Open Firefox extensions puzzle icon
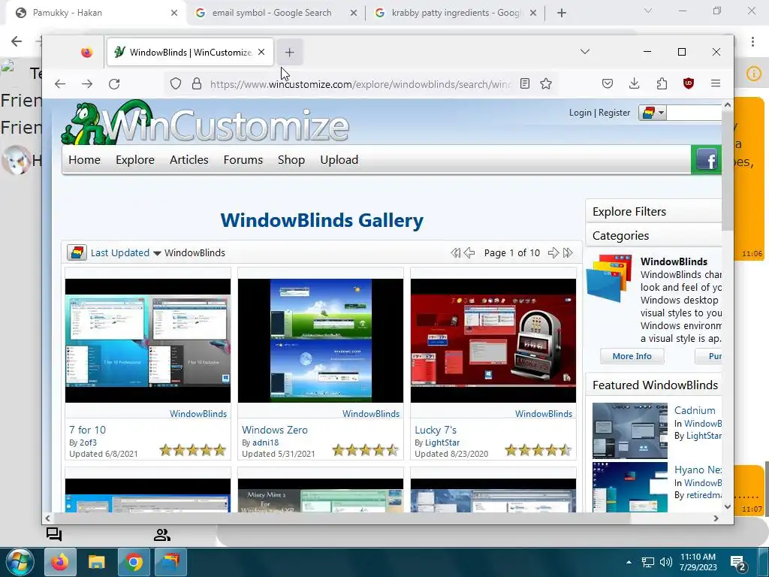This screenshot has width=769, height=577. pyautogui.click(x=662, y=84)
